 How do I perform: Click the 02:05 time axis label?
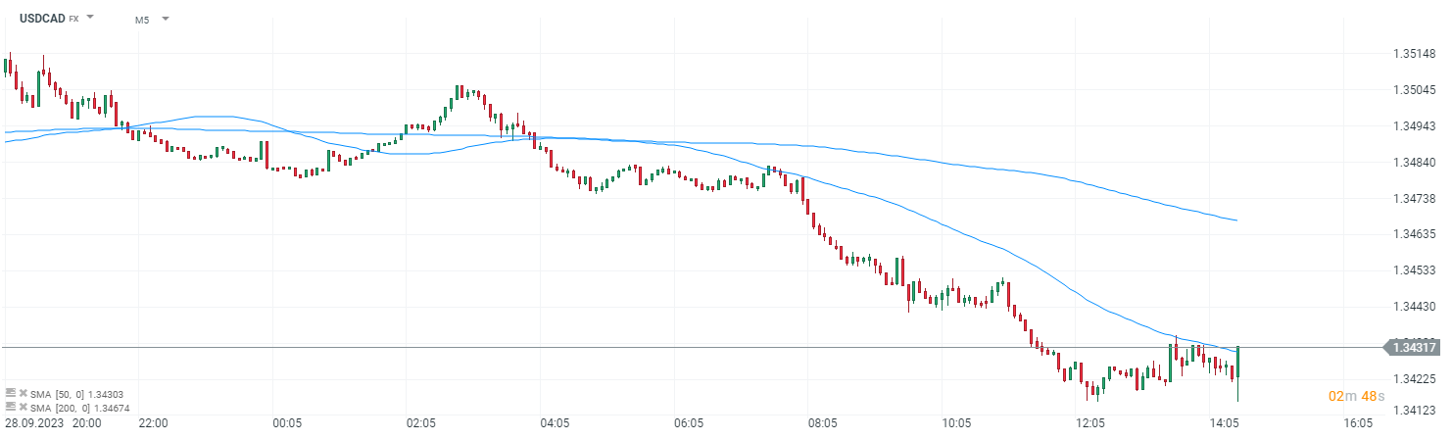tap(420, 424)
